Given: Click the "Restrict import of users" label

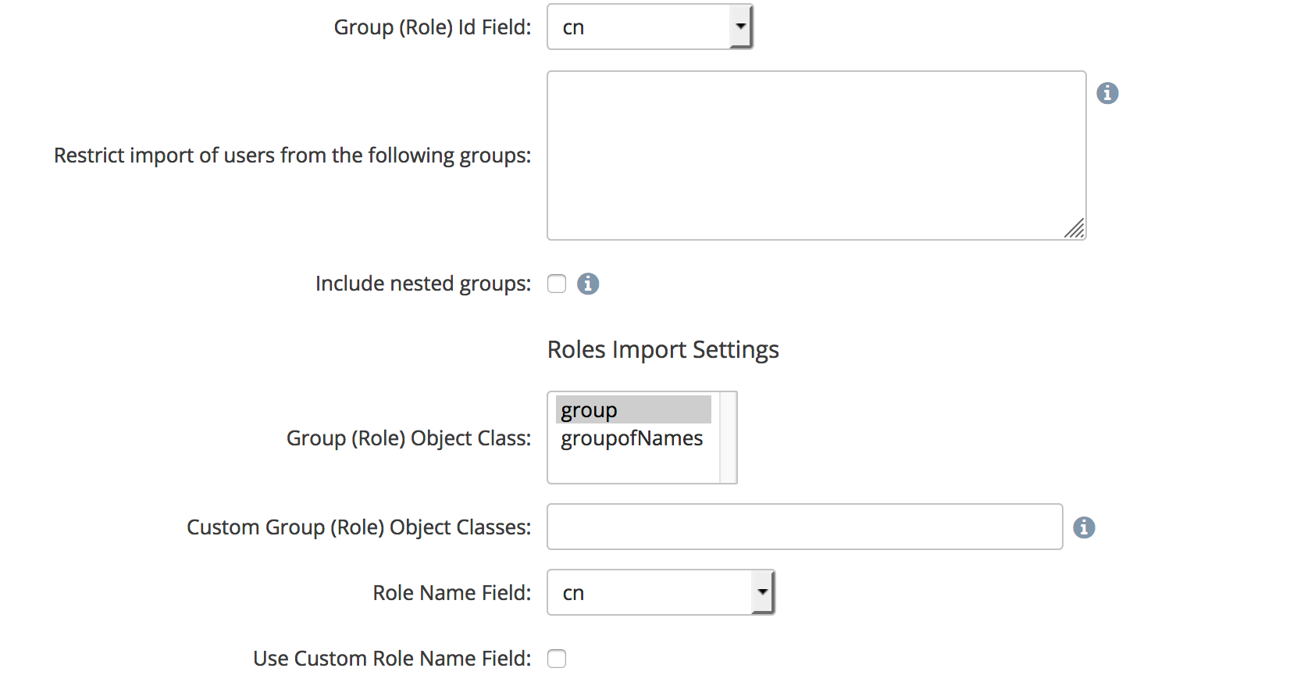Looking at the screenshot, I should click(292, 155).
